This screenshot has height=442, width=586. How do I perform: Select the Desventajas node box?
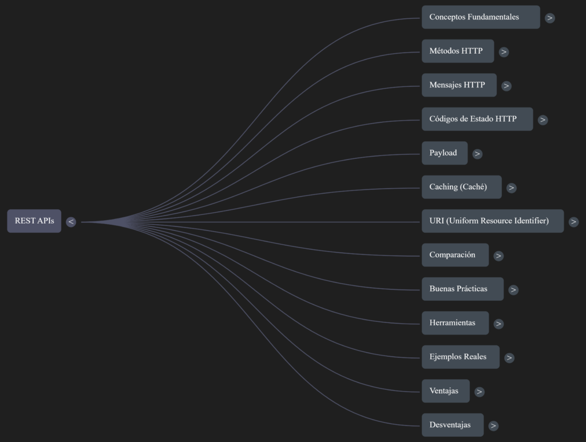pyautogui.click(x=452, y=425)
